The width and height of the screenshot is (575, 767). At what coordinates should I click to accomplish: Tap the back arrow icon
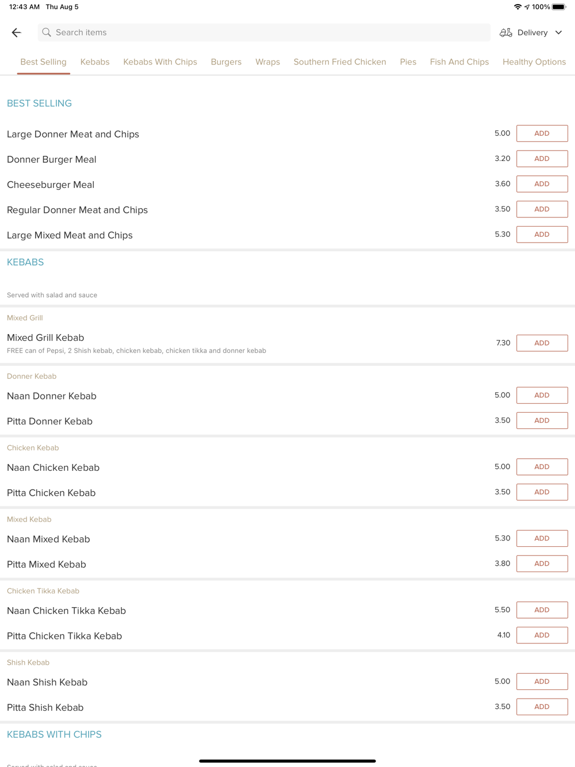tap(16, 33)
